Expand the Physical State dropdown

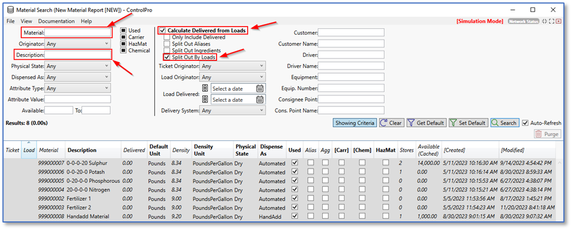(78, 66)
